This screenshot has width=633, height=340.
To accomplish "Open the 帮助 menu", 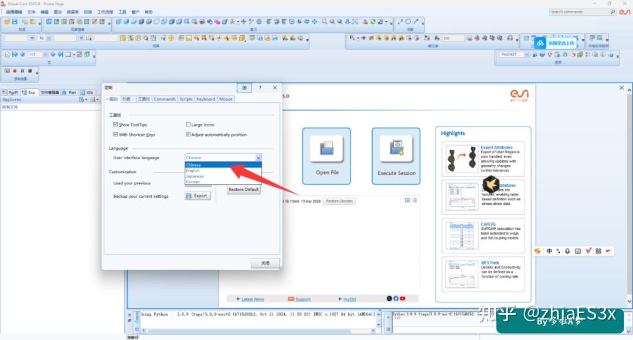I will click(x=148, y=12).
